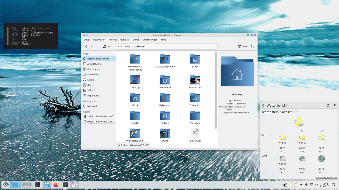This screenshot has width=339, height=190.
Task: Pin the Wetterbericht popup open
Action: [x=334, y=105]
